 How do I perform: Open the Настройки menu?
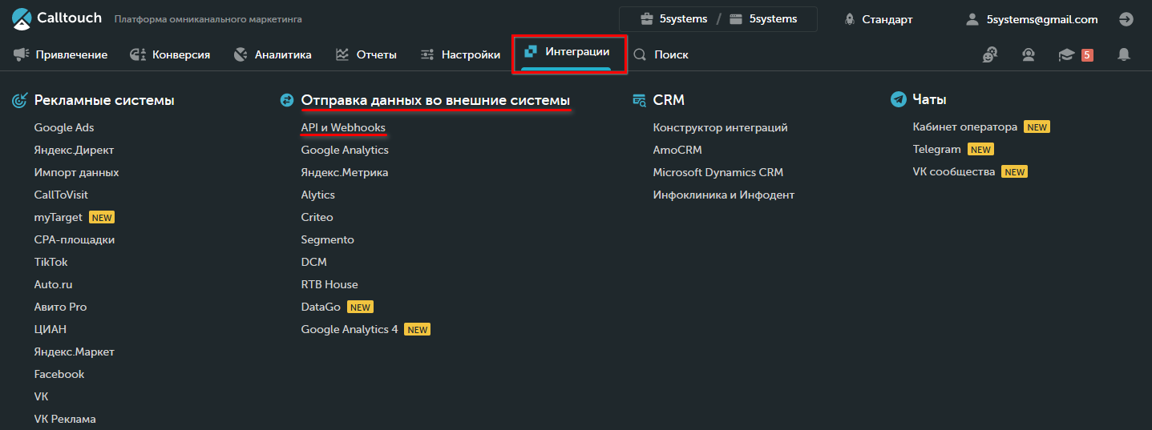tap(471, 54)
